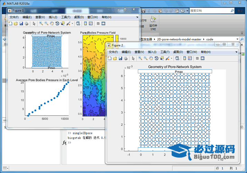Open 帮助(H) menu in Figure 1

pyautogui.click(x=106, y=17)
